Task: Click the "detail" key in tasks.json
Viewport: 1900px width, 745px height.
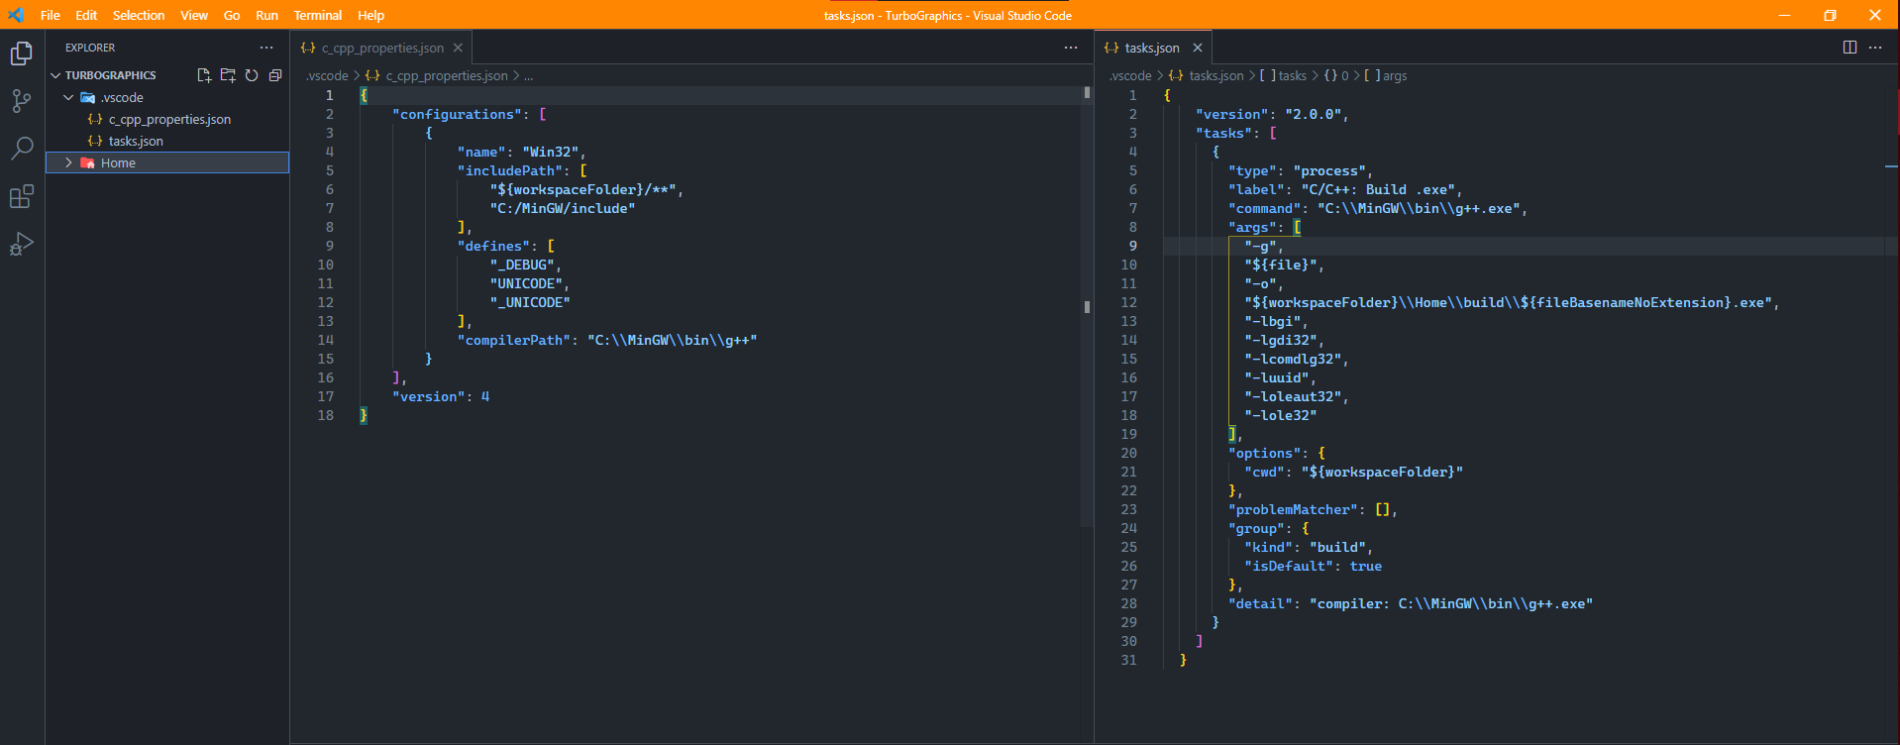Action: pyautogui.click(x=1260, y=603)
